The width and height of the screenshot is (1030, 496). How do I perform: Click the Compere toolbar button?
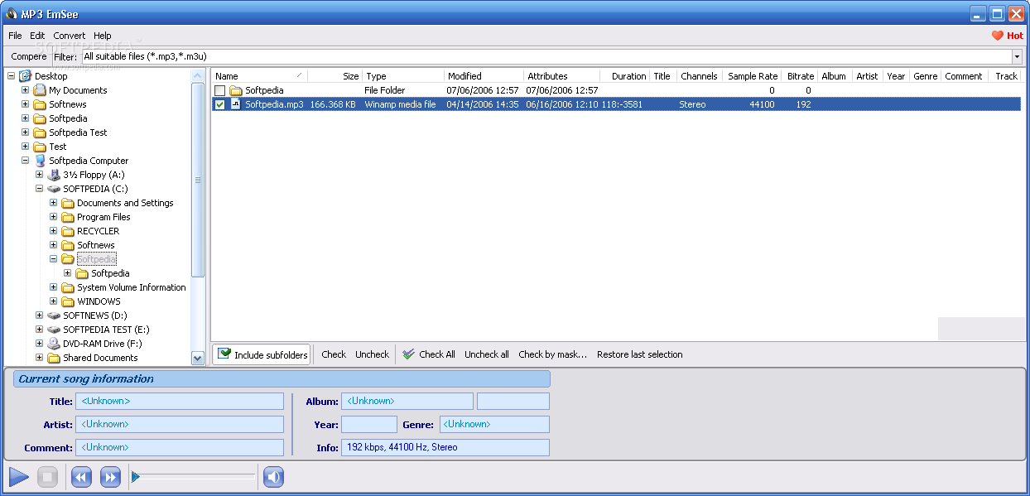(29, 56)
